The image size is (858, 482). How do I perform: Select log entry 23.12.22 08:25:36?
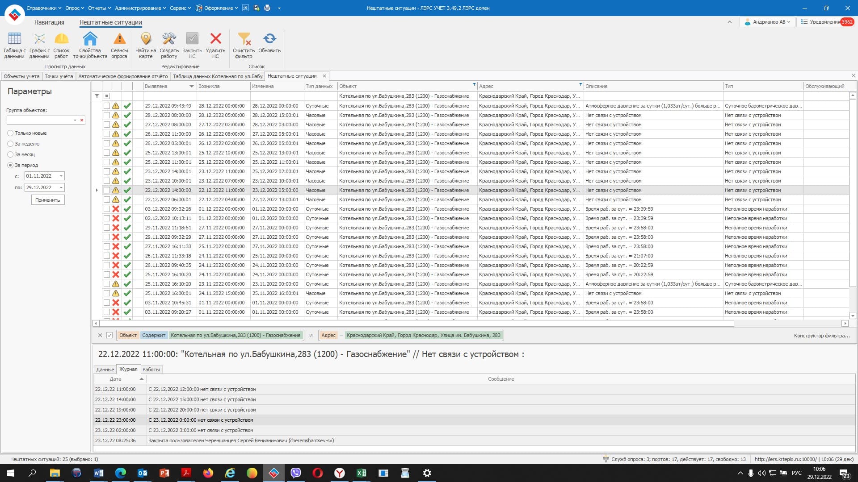click(474, 440)
